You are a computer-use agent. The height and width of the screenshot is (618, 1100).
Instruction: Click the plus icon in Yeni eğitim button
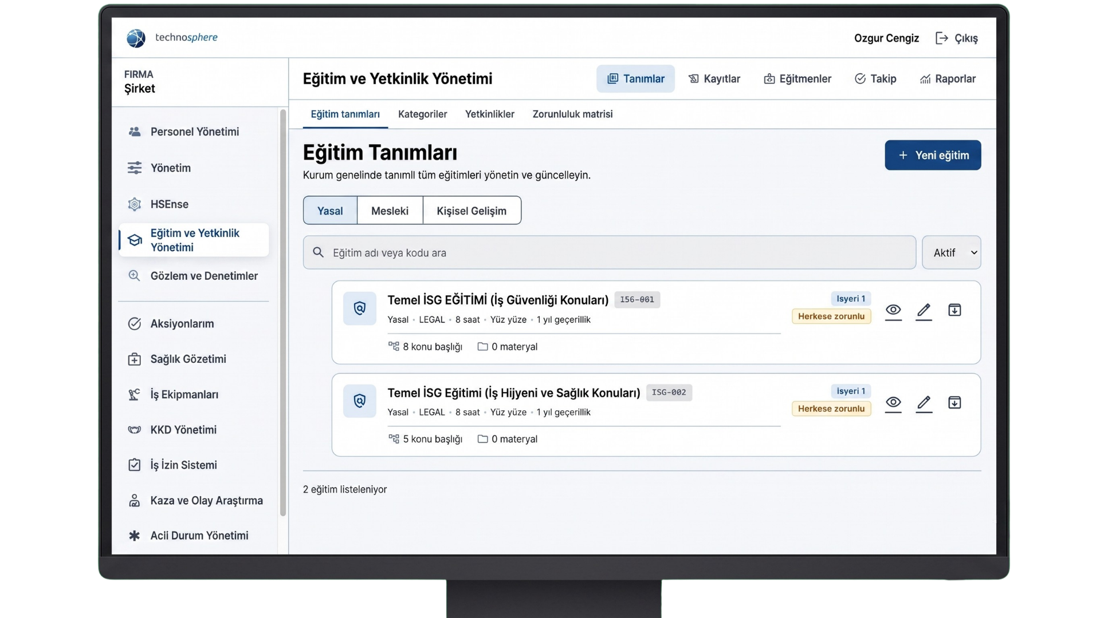tap(903, 155)
